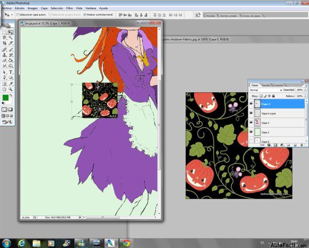The height and width of the screenshot is (248, 309).
Task: Click the white background color swatch
Action: [x=10, y=101]
